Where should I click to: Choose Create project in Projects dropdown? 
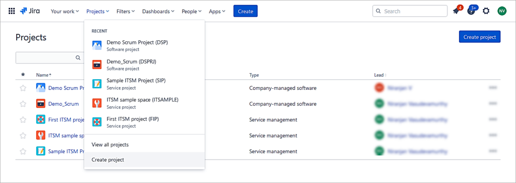[145, 160]
